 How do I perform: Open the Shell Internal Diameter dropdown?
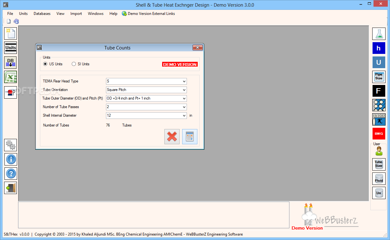click(x=146, y=115)
